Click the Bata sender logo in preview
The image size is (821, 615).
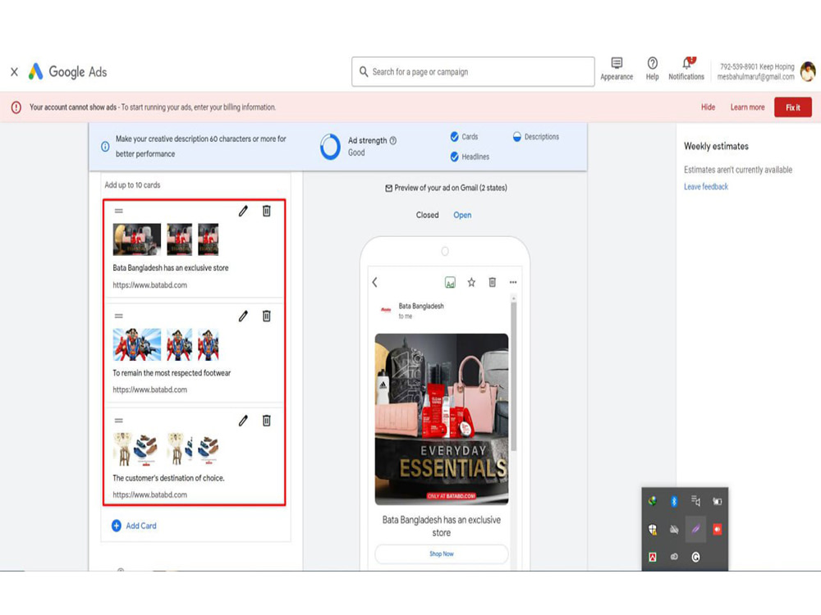point(386,310)
